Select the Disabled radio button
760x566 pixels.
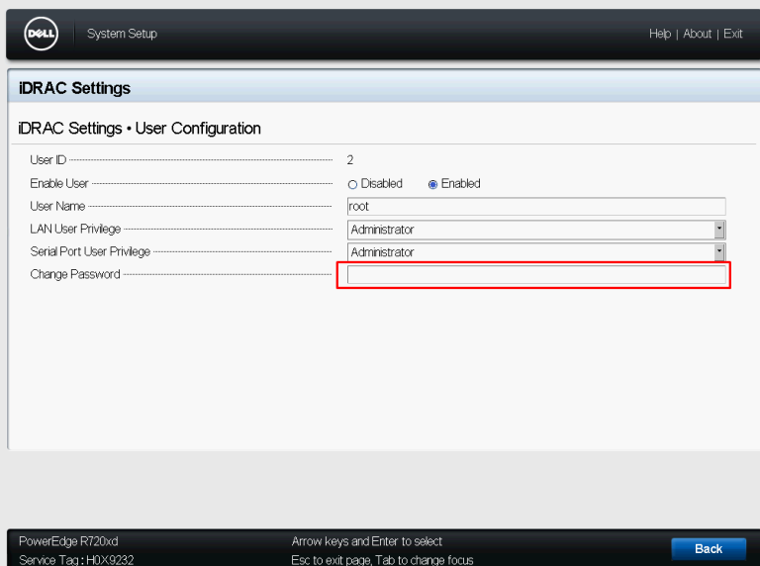point(353,184)
